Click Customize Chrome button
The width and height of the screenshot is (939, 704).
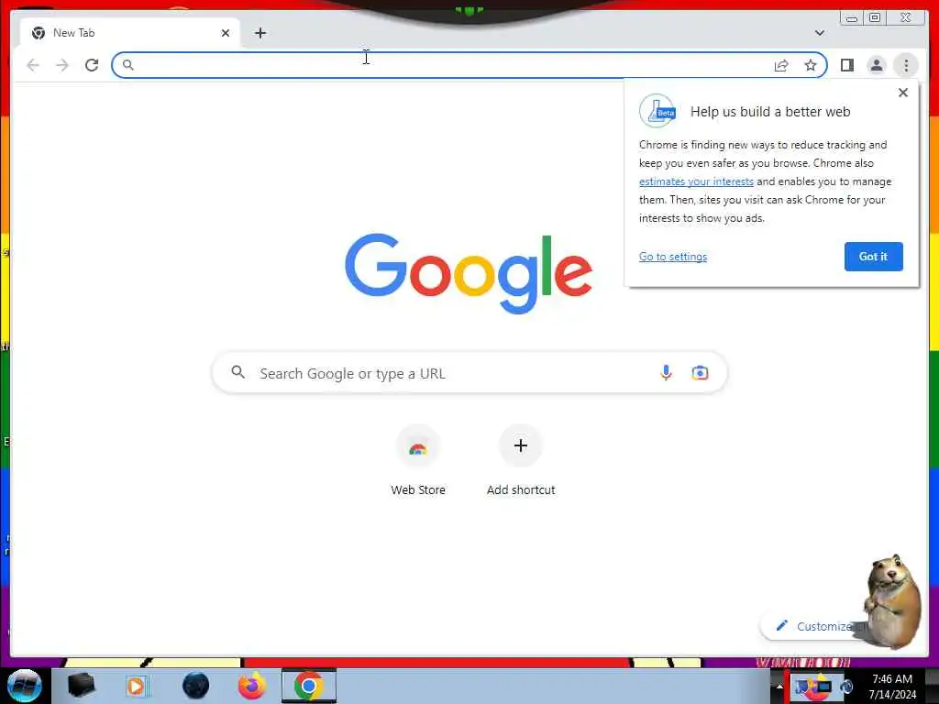813,626
